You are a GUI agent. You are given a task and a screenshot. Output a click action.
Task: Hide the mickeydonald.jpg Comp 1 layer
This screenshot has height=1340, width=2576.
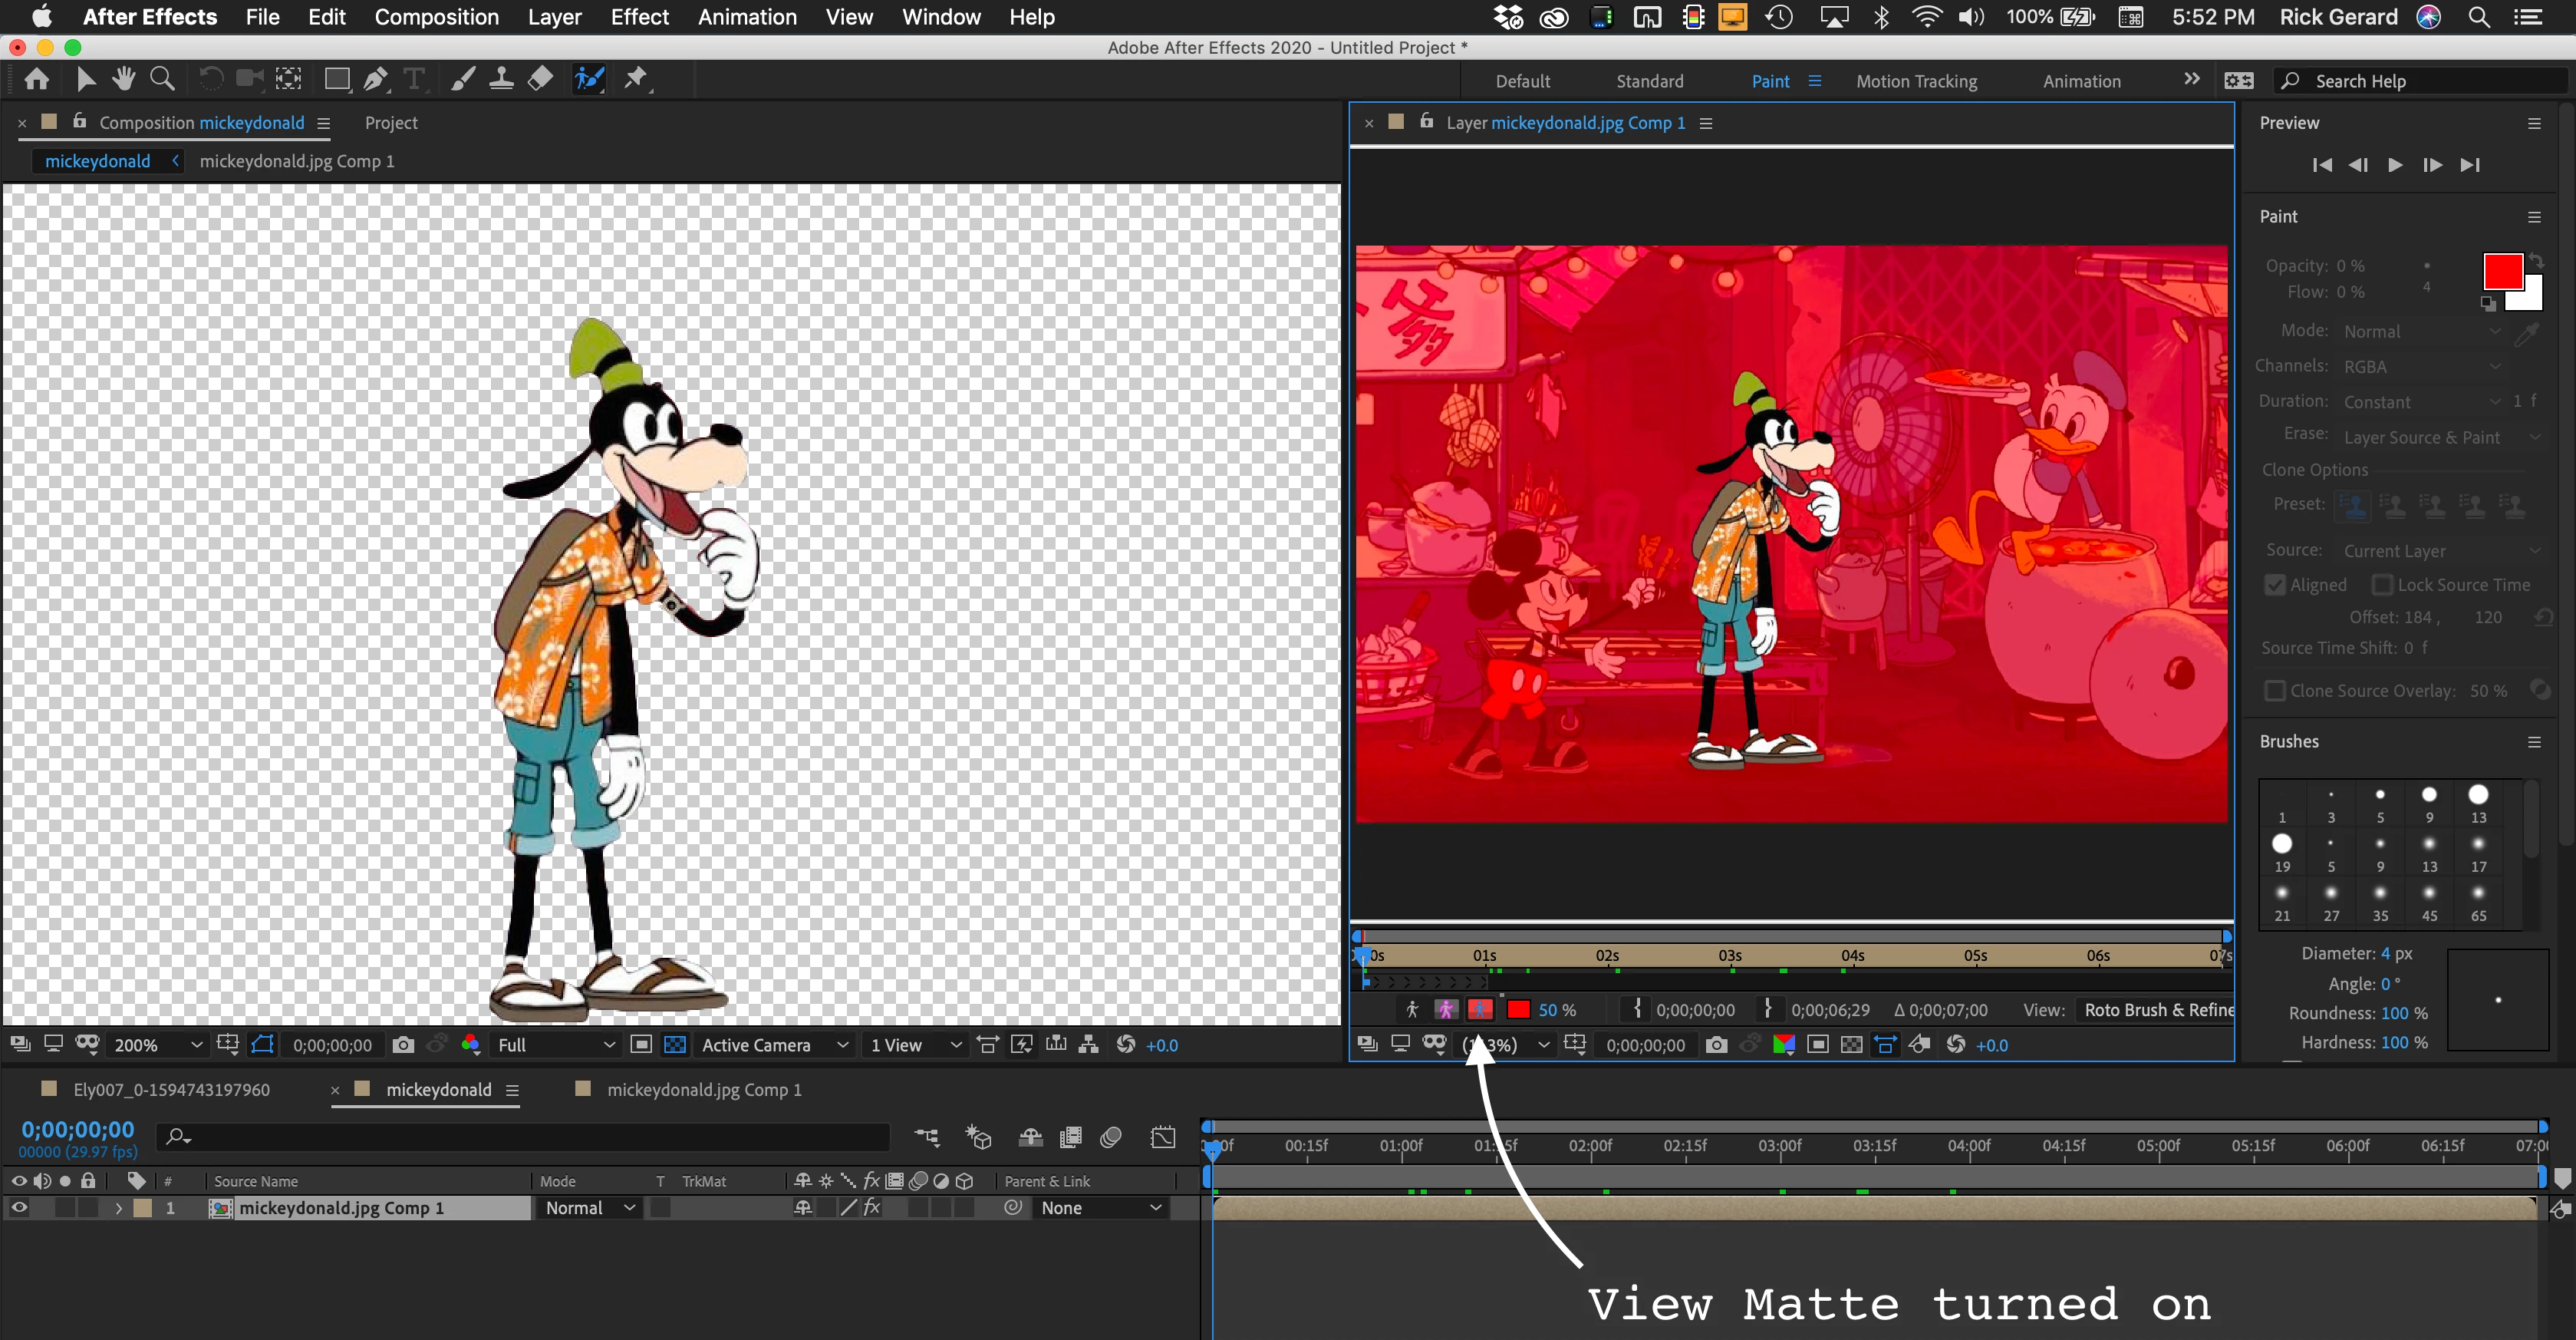coord(19,1208)
